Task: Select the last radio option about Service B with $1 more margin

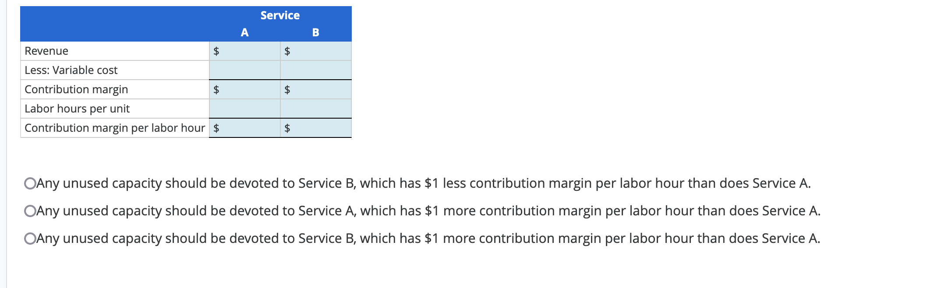Action: (30, 239)
